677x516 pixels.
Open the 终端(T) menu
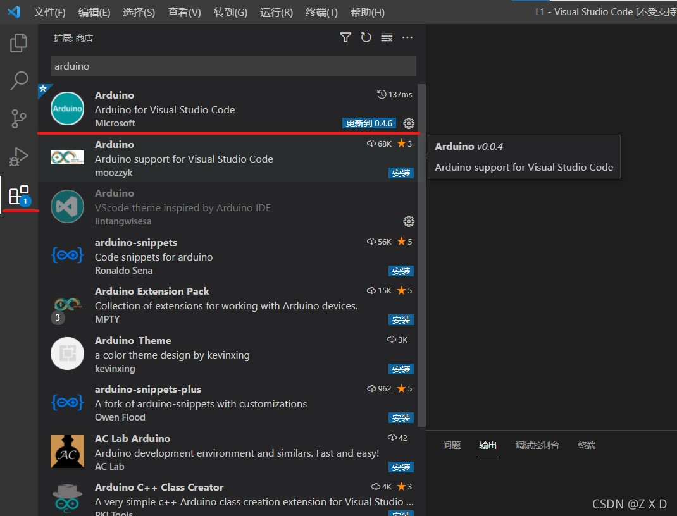[321, 13]
